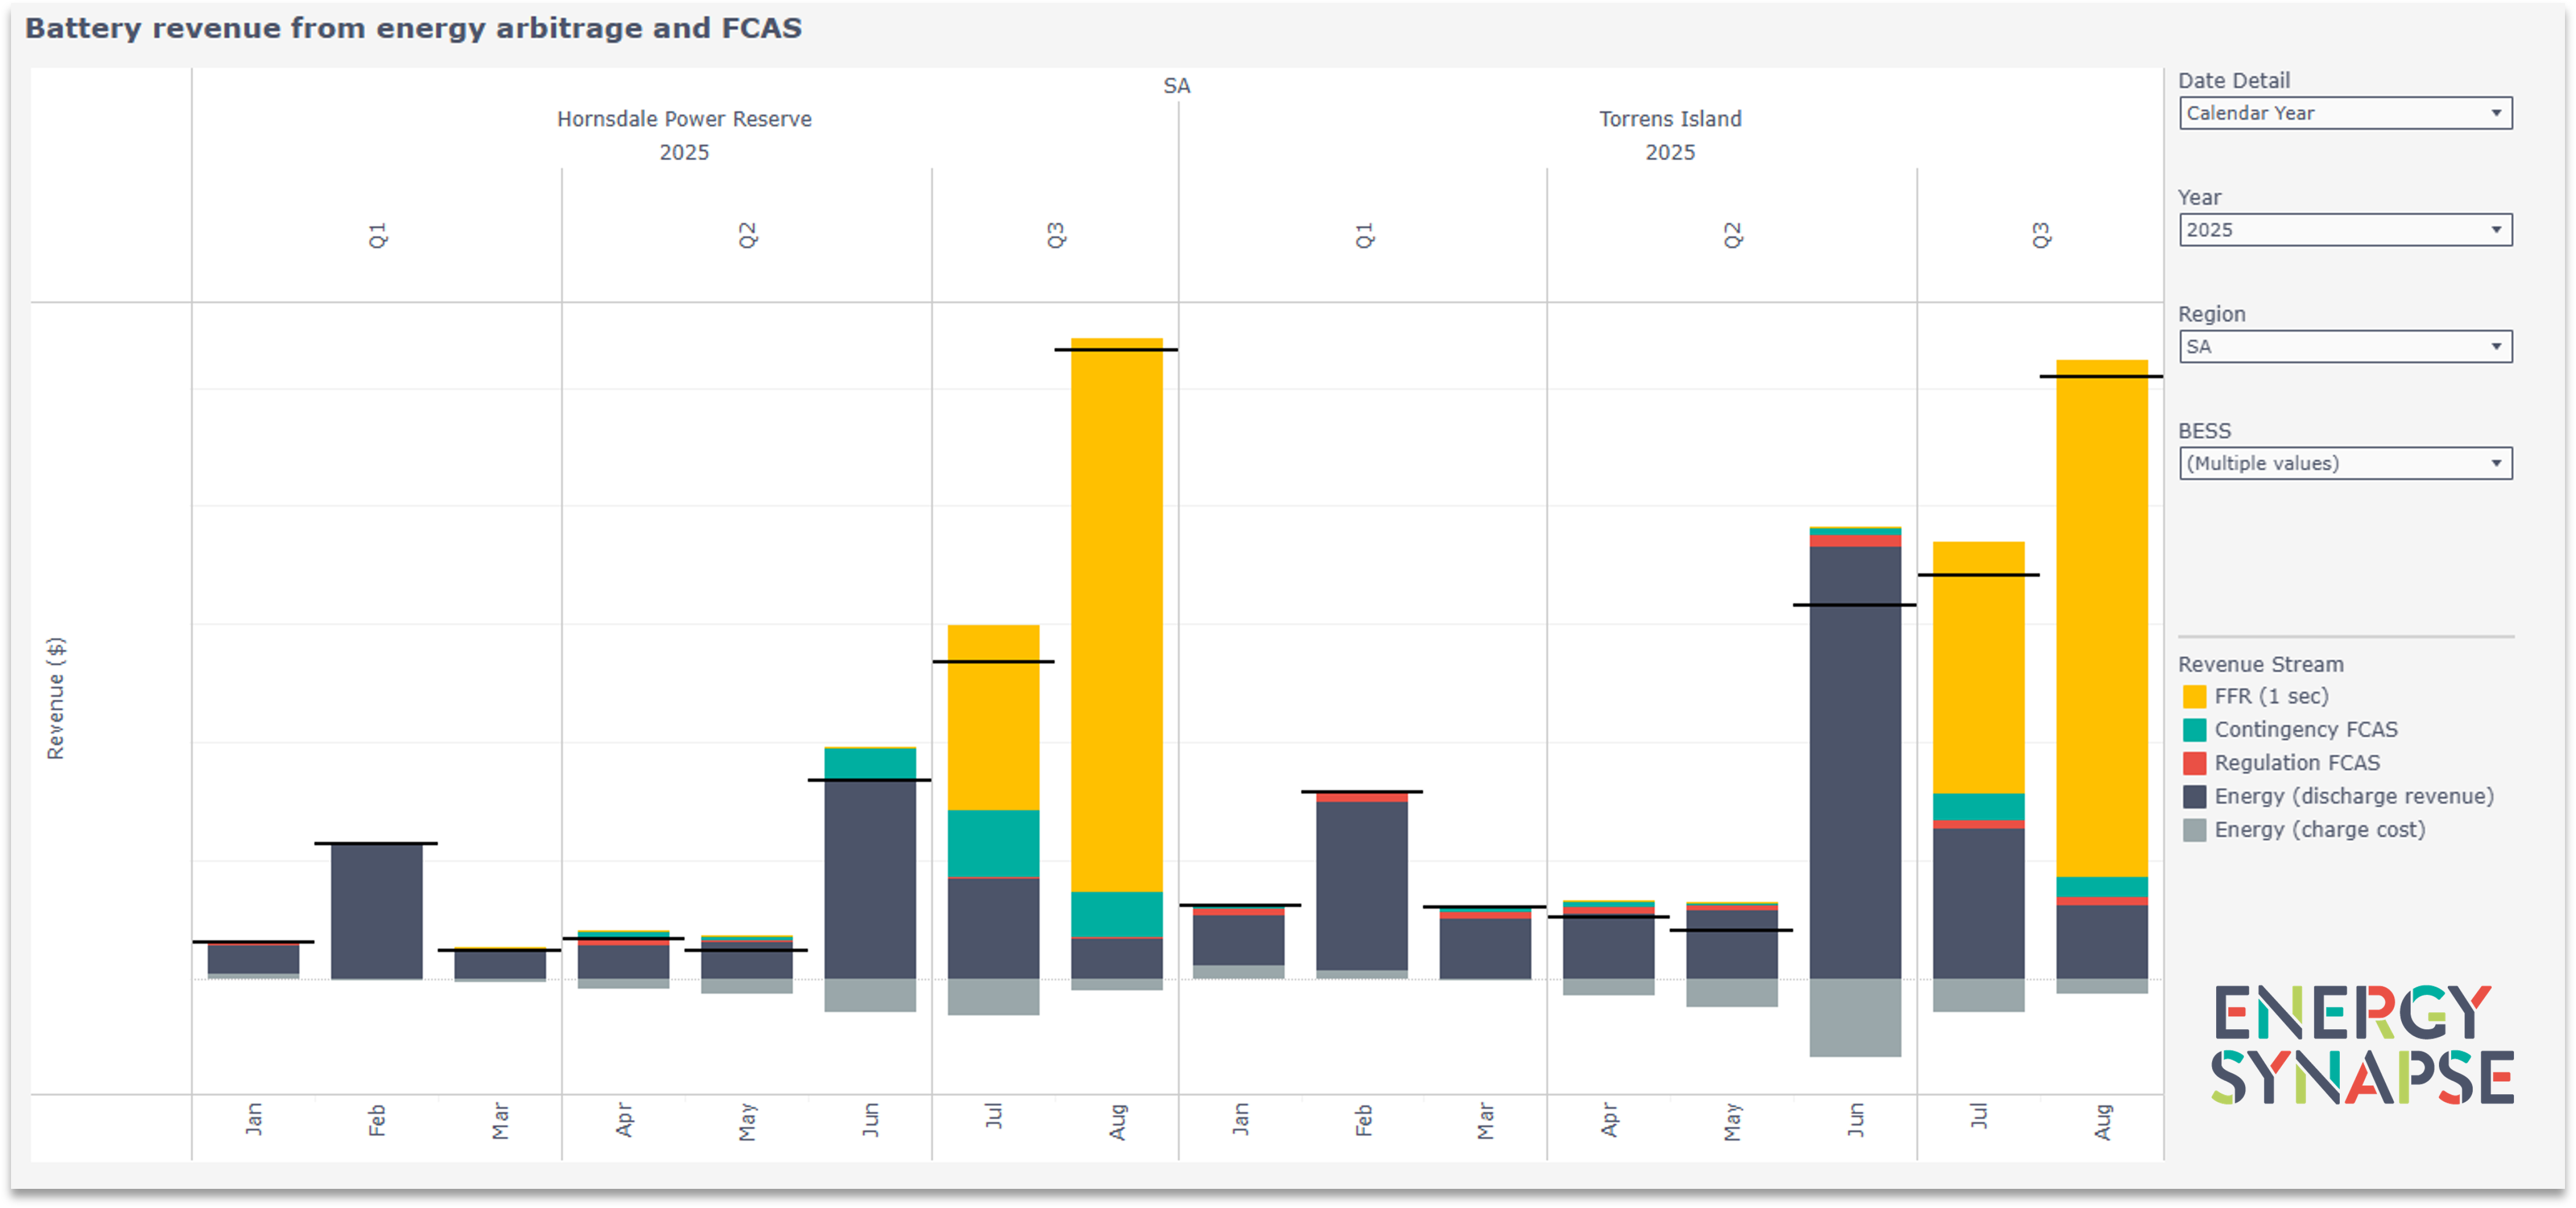The height and width of the screenshot is (1208, 2576).
Task: Expand the Year 2025 dropdown
Action: [x=2345, y=230]
